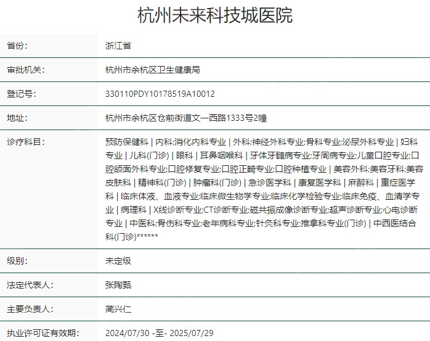The width and height of the screenshot is (430, 341).
Task: Click 耳鼻咽喉科 in the departments list
Action: [221, 155]
